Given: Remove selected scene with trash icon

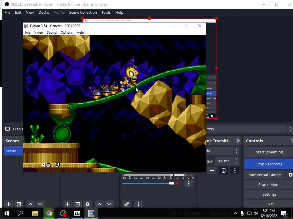Looking at the screenshot, I should tap(19, 204).
